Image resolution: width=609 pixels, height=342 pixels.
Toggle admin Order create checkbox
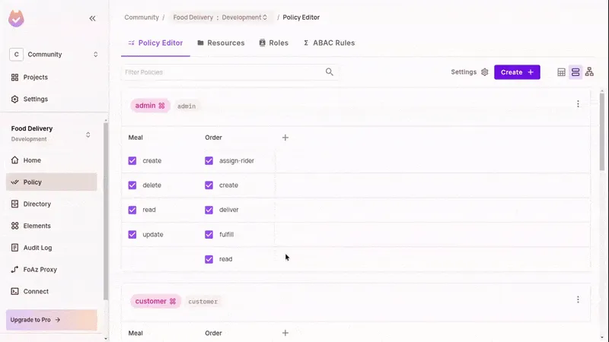pos(209,185)
